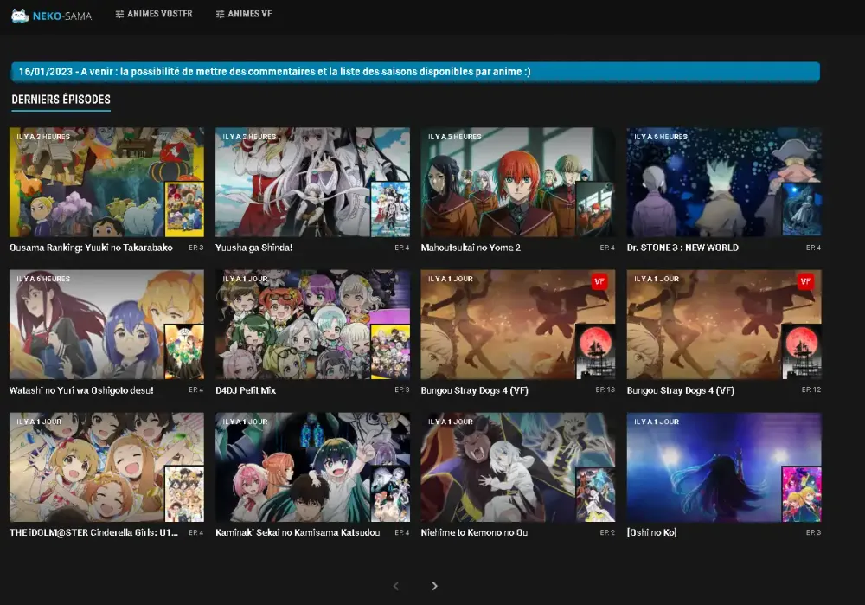The image size is (865, 605).
Task: Click 'IL Y A 5 HEURES' on Mahoutsukai card
Action: 455,137
